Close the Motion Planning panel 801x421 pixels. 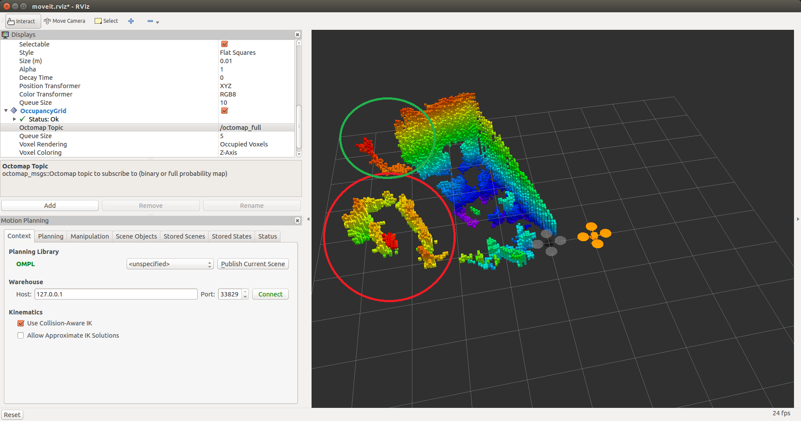coord(298,221)
